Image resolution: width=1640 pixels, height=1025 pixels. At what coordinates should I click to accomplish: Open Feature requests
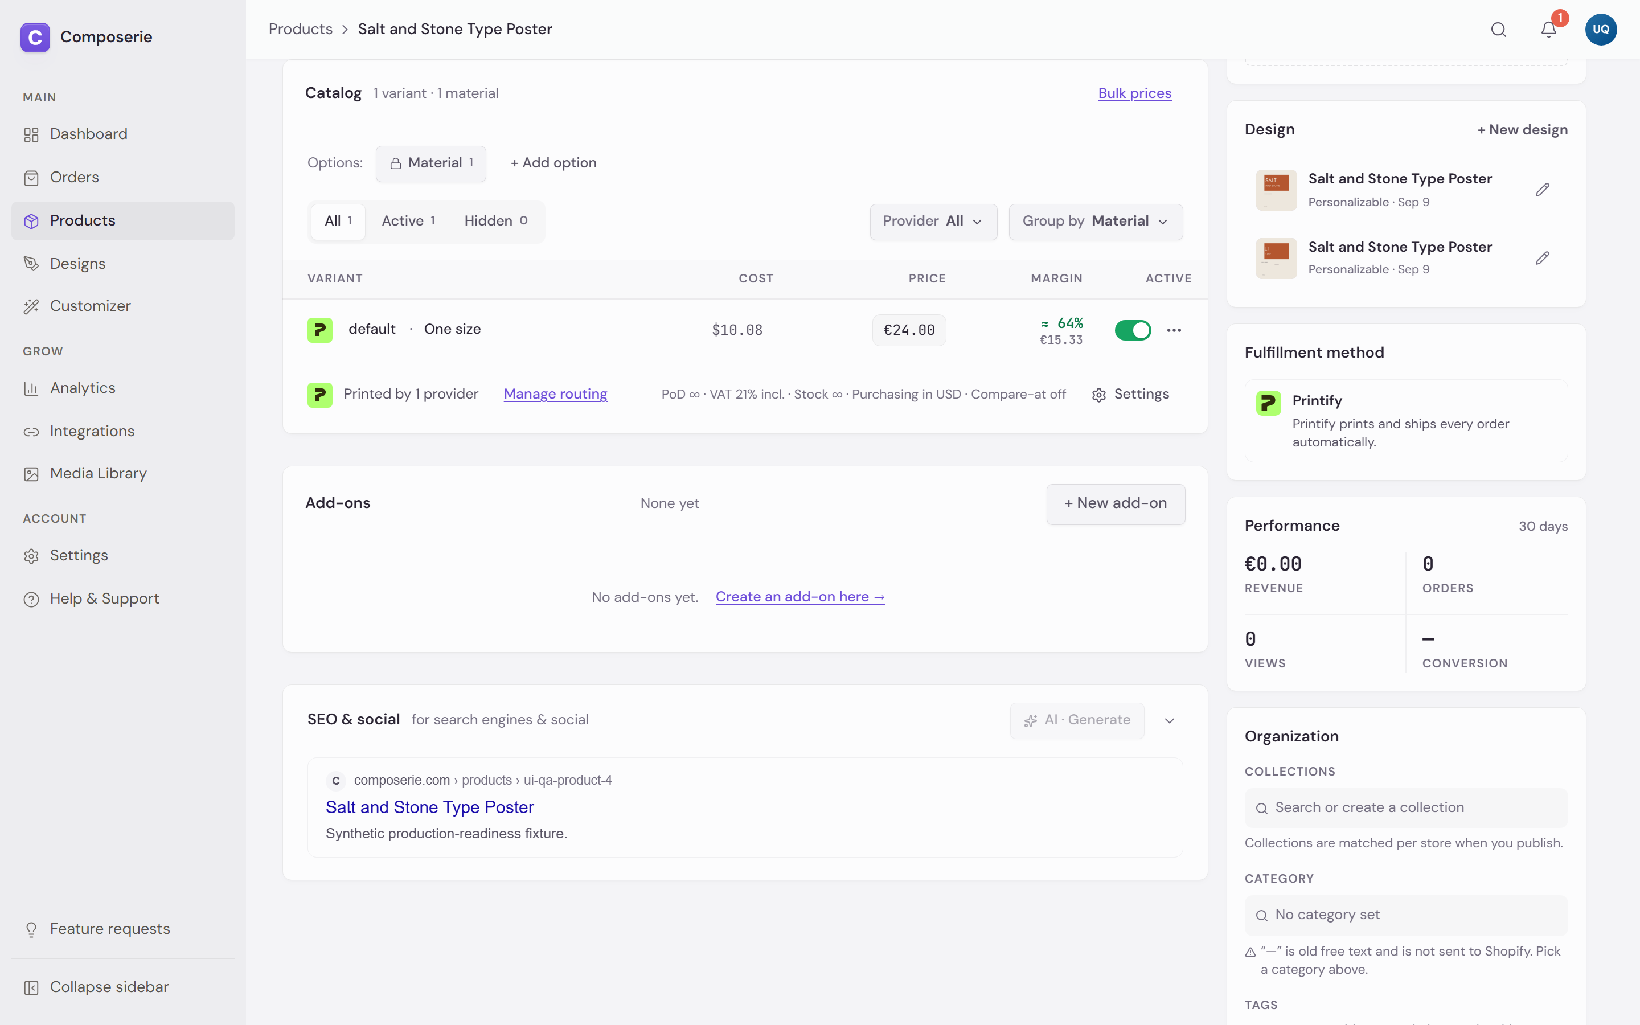[124, 929]
